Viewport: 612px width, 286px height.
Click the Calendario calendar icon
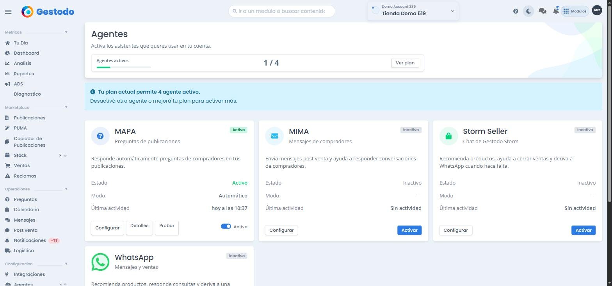[7, 210]
